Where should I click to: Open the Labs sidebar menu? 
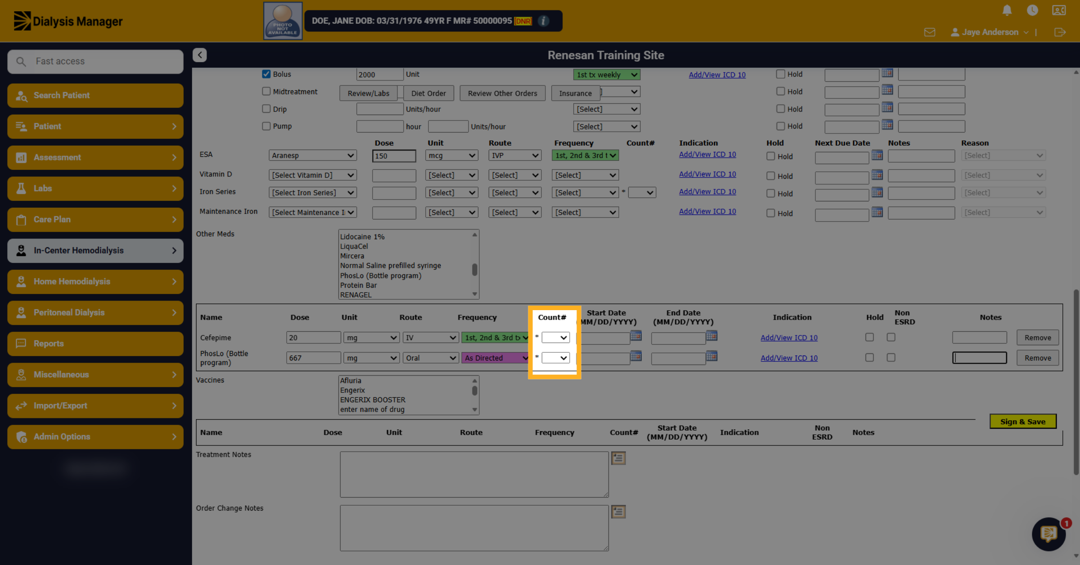tap(95, 189)
